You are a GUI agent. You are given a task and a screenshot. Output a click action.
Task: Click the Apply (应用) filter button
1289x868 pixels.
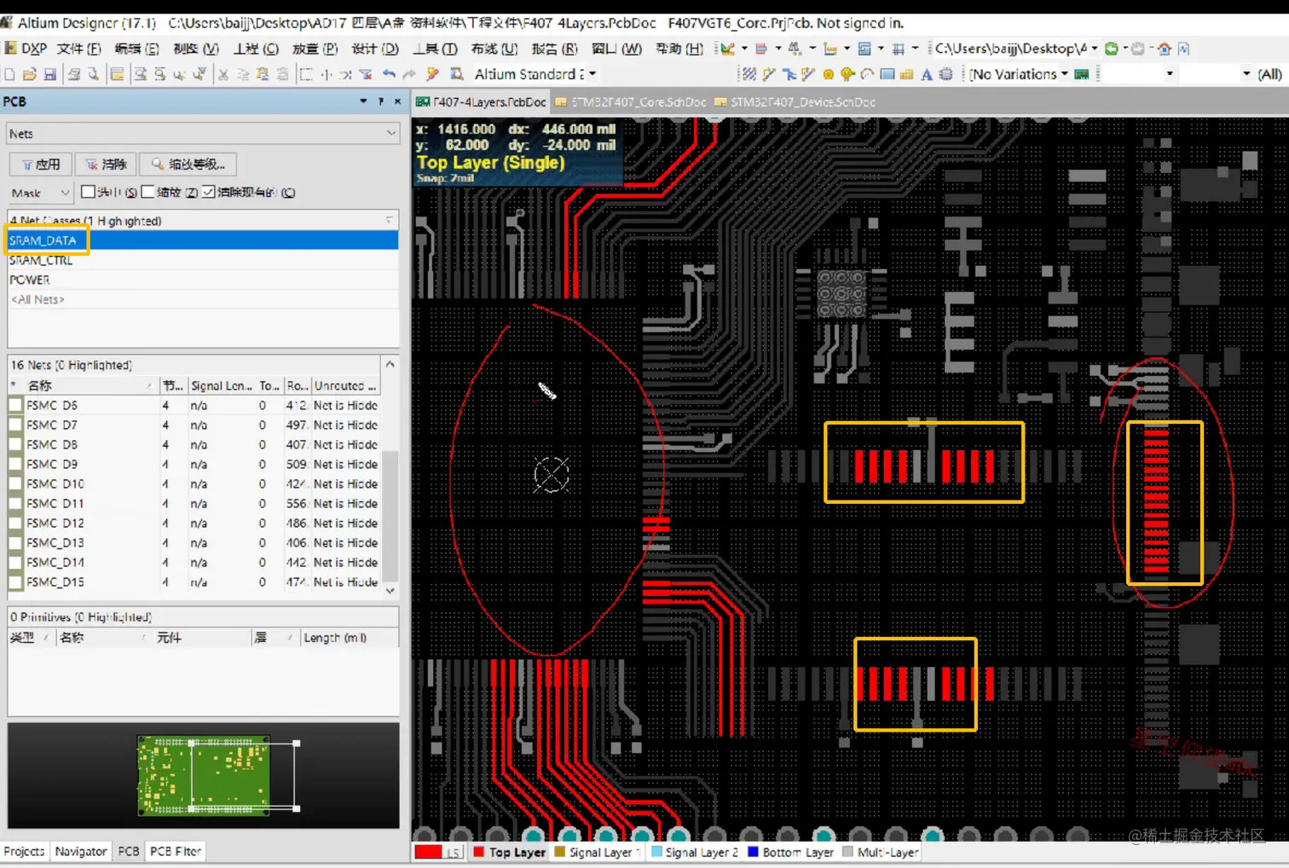tap(40, 164)
